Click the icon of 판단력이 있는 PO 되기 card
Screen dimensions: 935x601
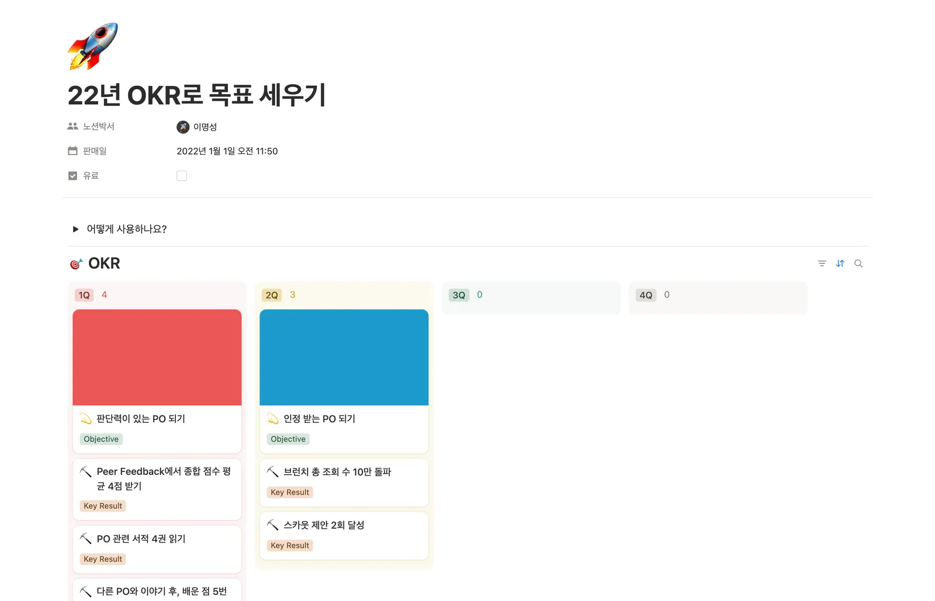(x=86, y=418)
